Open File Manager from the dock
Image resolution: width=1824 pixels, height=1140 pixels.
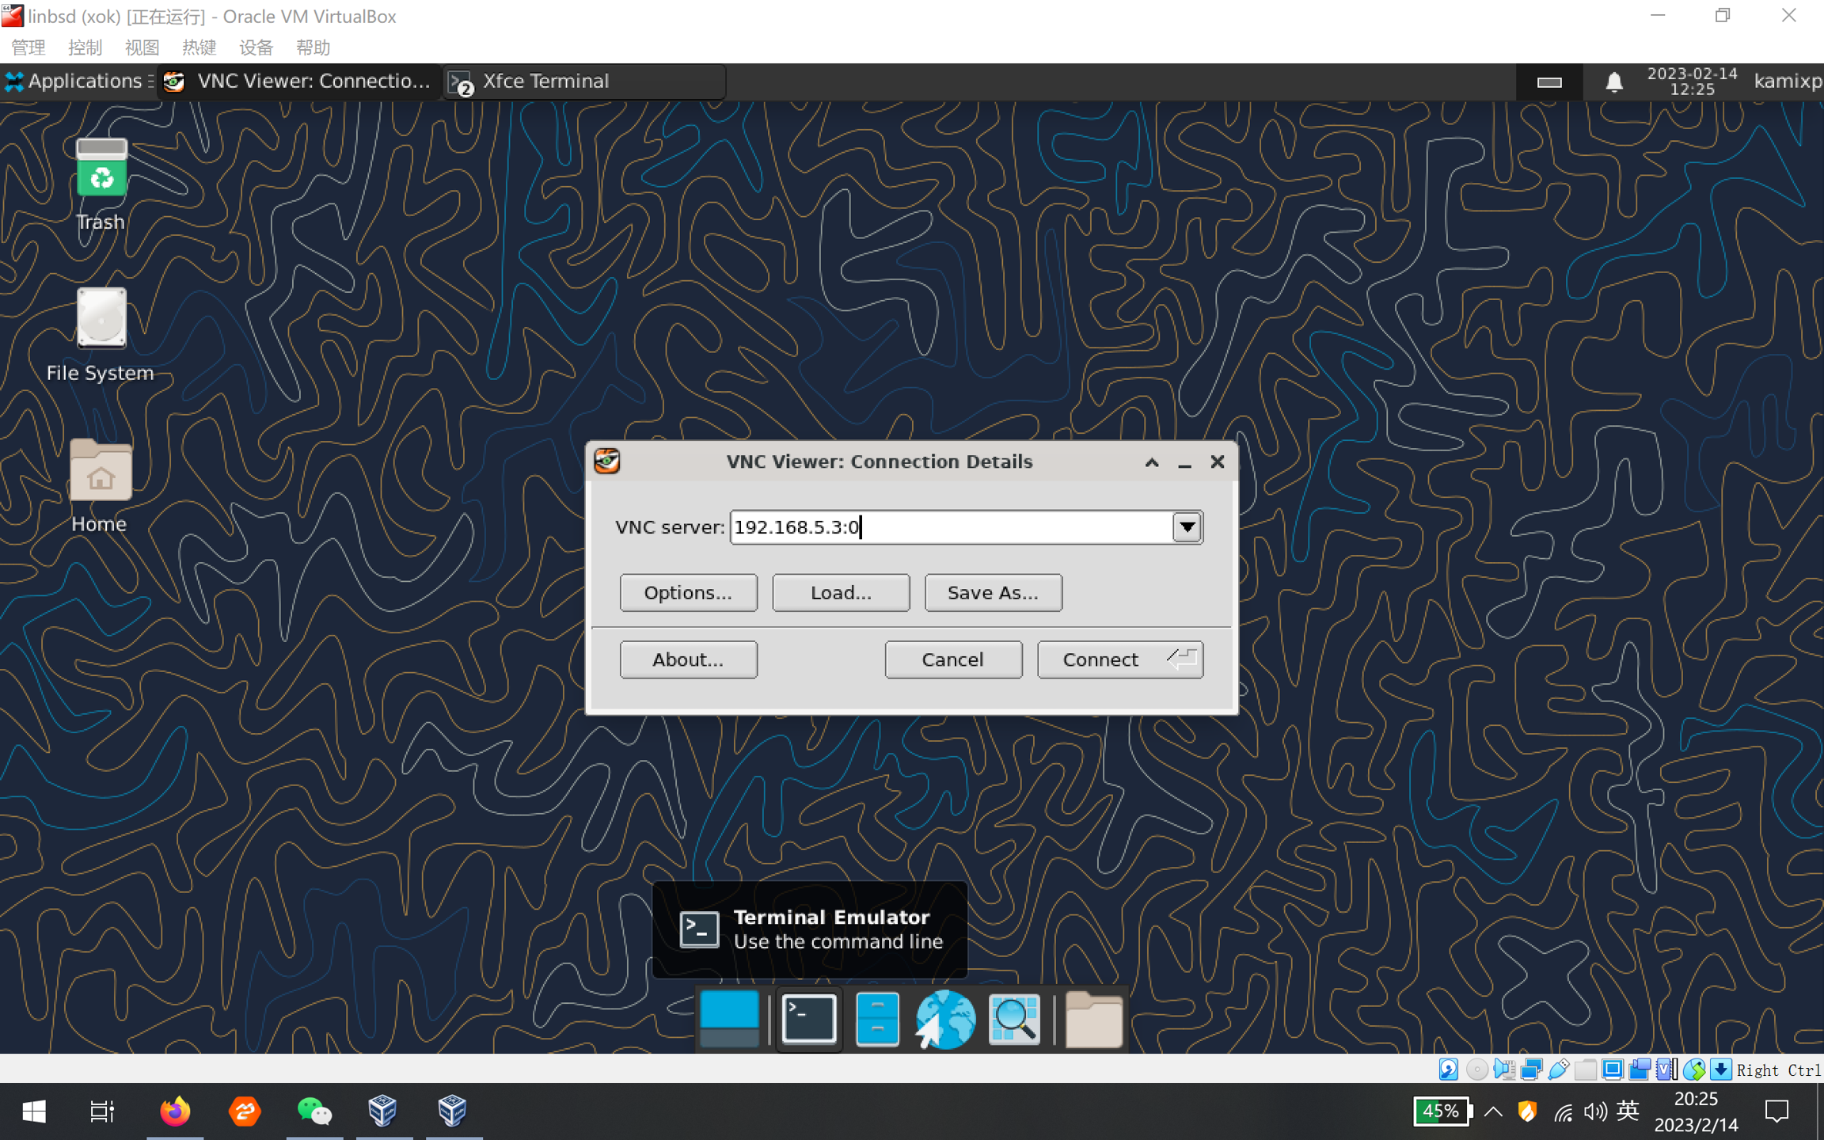coord(877,1019)
